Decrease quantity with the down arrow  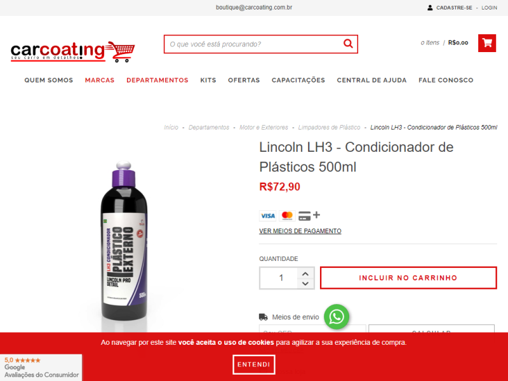point(305,283)
